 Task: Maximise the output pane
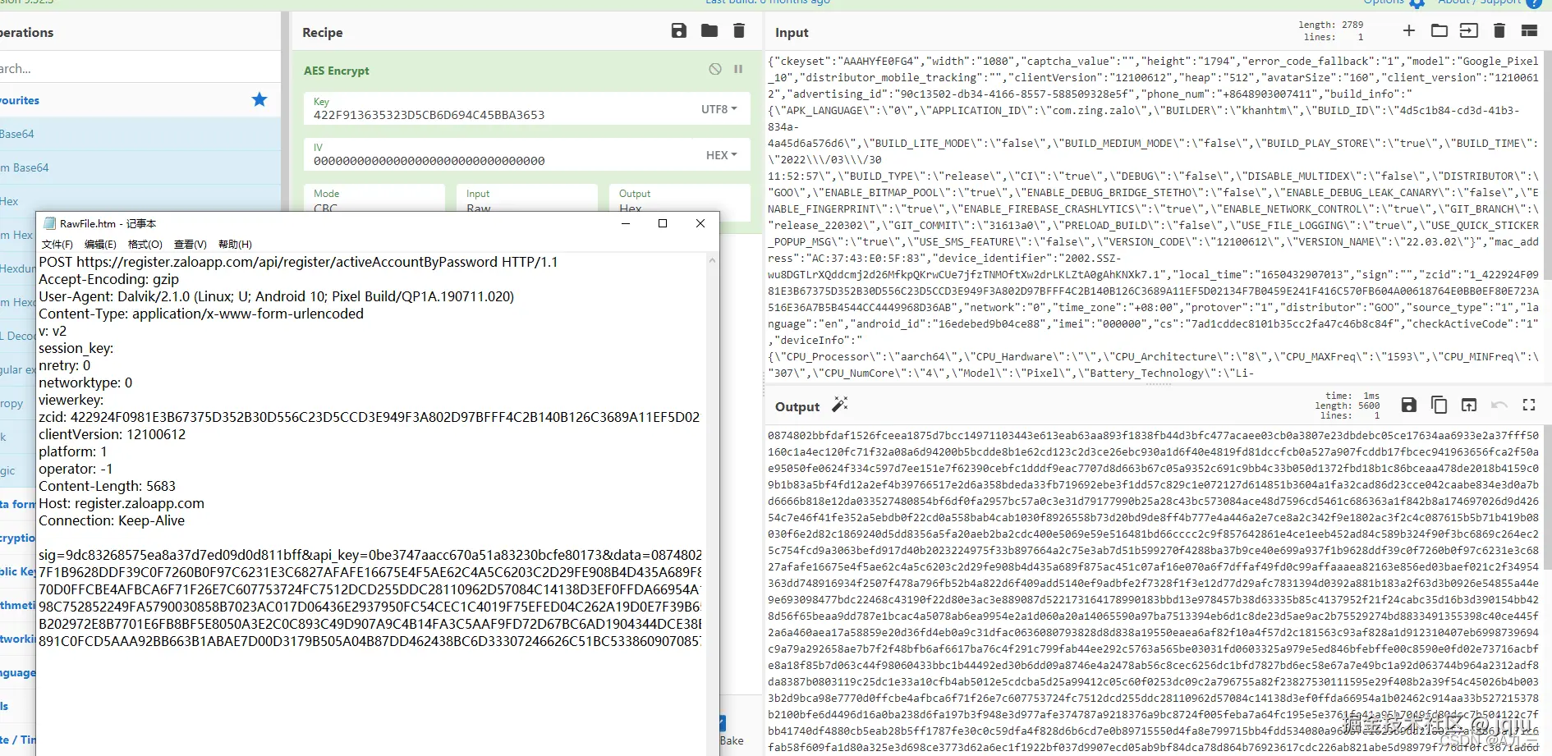pyautogui.click(x=1529, y=405)
